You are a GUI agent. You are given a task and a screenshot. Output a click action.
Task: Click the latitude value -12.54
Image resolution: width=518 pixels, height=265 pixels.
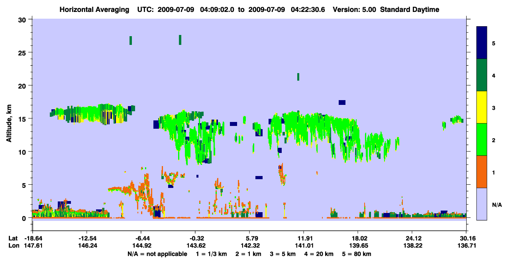point(86,238)
